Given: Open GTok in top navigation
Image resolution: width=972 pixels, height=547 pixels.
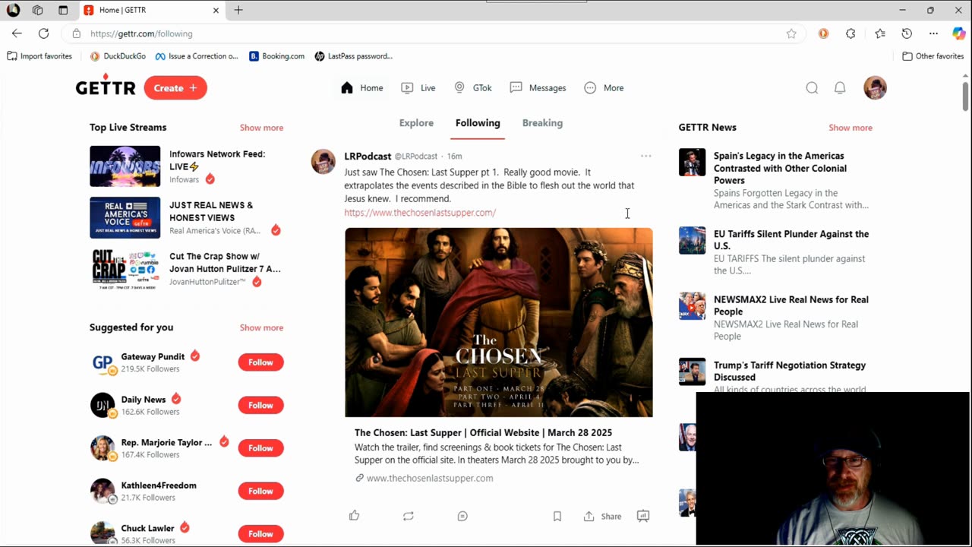Looking at the screenshot, I should click(473, 88).
